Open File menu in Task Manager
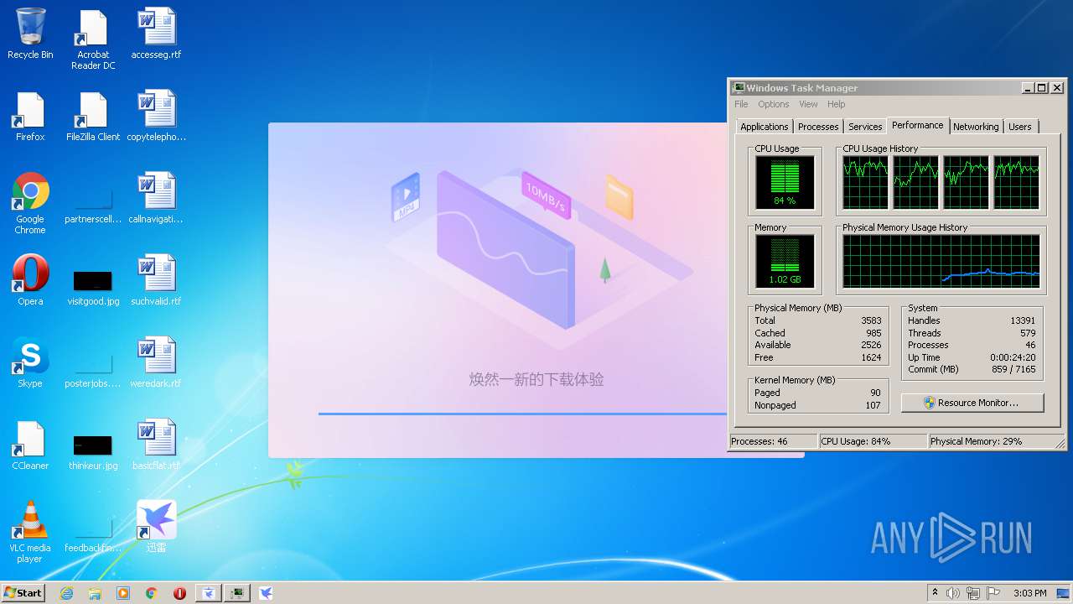 741,104
